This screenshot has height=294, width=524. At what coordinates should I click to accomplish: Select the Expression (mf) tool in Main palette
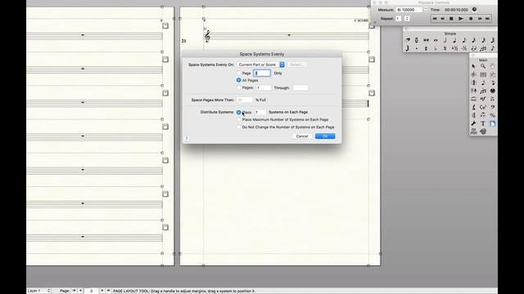click(x=483, y=99)
